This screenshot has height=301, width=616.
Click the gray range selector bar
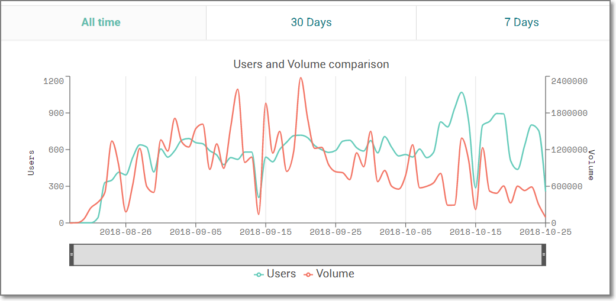point(307,254)
